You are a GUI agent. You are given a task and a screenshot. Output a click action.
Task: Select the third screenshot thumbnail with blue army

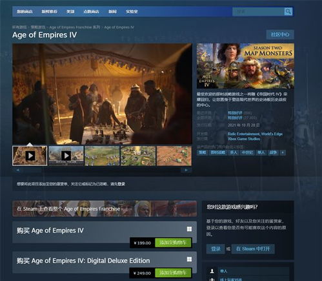[x=102, y=156]
